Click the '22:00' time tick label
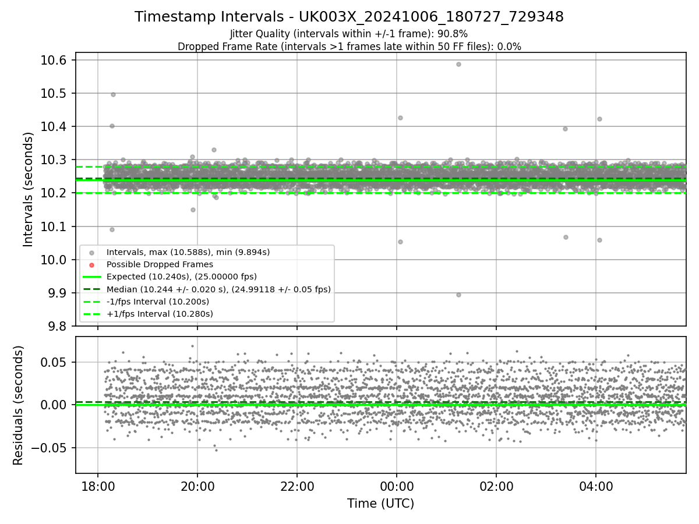Image resolution: width=699 pixels, height=524 pixels. pyautogui.click(x=296, y=486)
